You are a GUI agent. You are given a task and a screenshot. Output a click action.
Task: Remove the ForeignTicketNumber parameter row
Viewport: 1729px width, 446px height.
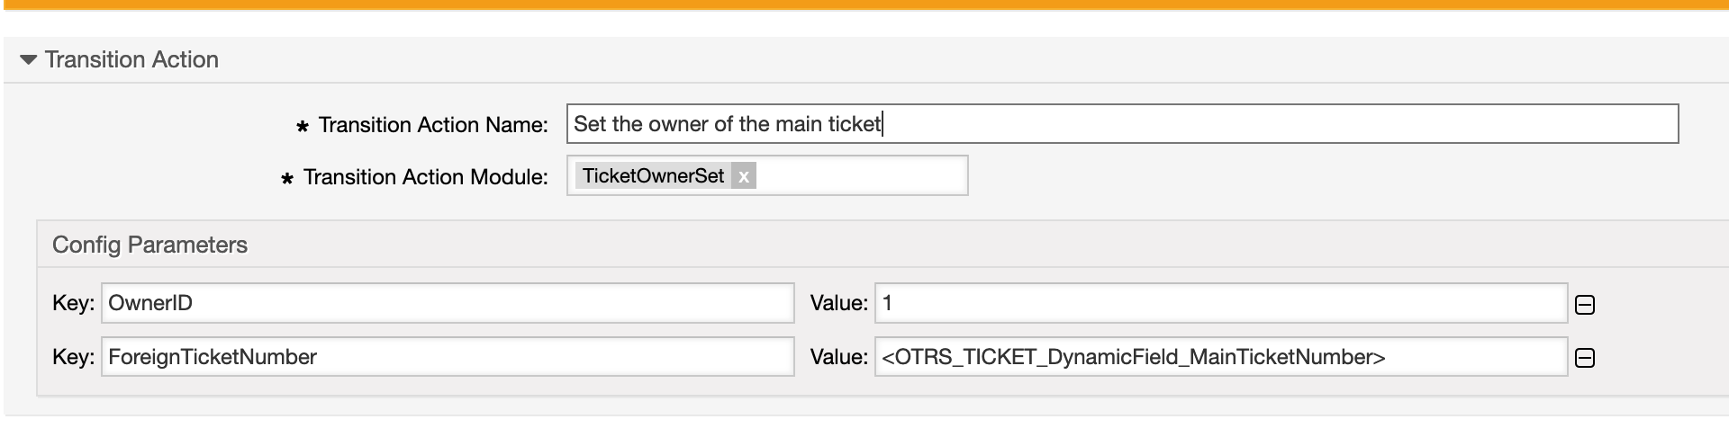click(x=1585, y=358)
